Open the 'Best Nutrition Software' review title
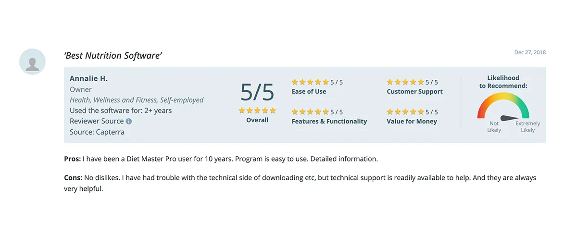Image resolution: width=577 pixels, height=249 pixels. [x=113, y=55]
